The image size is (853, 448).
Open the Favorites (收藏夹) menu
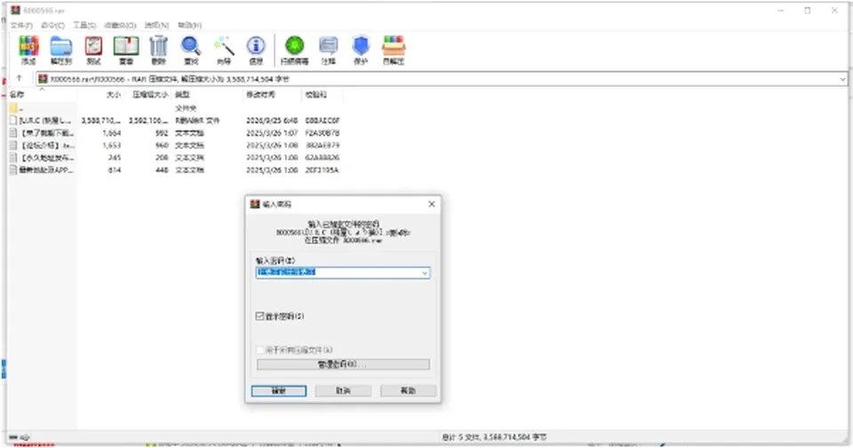(120, 25)
